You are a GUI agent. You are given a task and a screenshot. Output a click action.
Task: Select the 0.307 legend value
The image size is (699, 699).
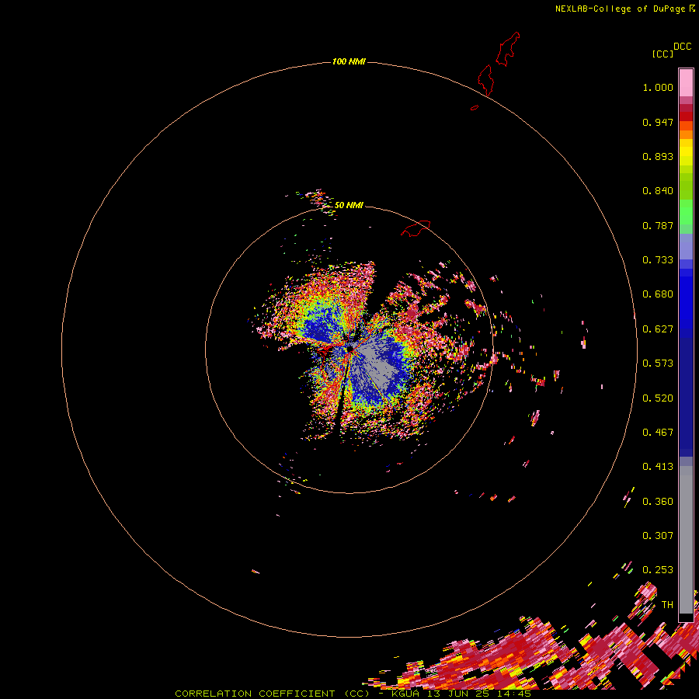(x=658, y=536)
